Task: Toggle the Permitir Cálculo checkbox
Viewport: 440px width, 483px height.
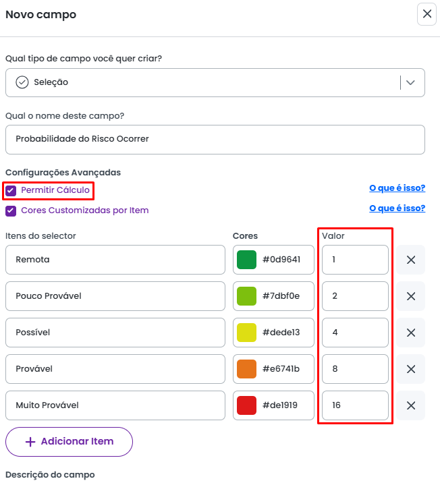Action: pyautogui.click(x=11, y=191)
